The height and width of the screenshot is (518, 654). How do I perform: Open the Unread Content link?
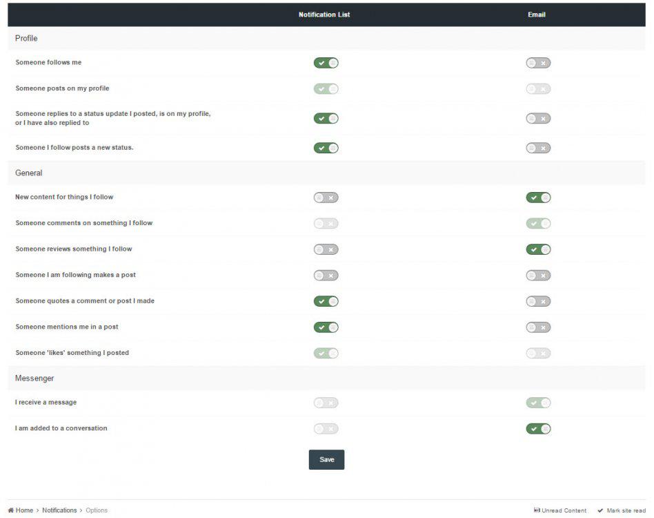coord(564,510)
